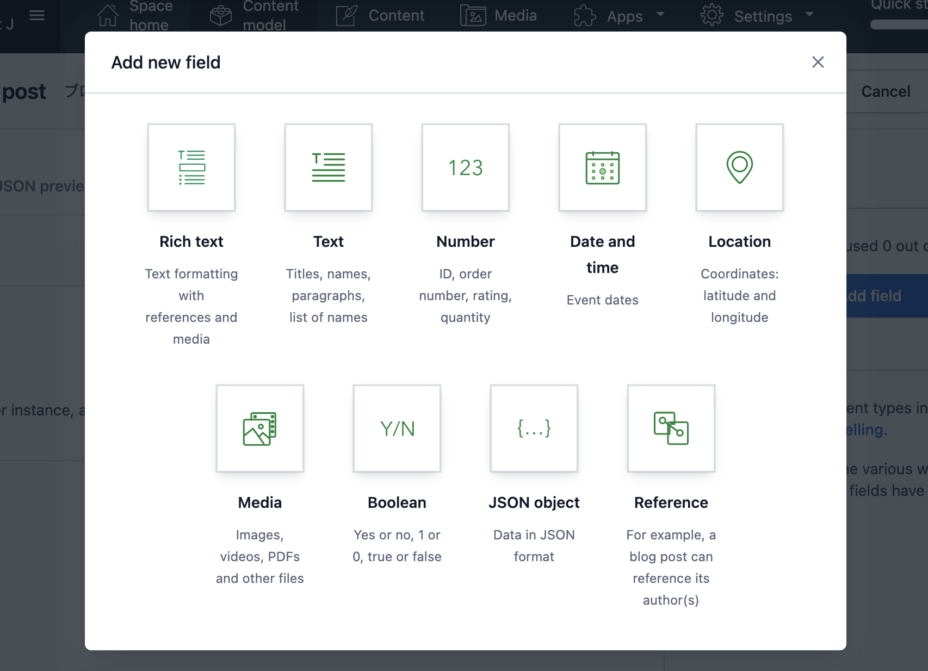The width and height of the screenshot is (928, 671).
Task: Select the Date and time calendar icon
Action: (603, 167)
